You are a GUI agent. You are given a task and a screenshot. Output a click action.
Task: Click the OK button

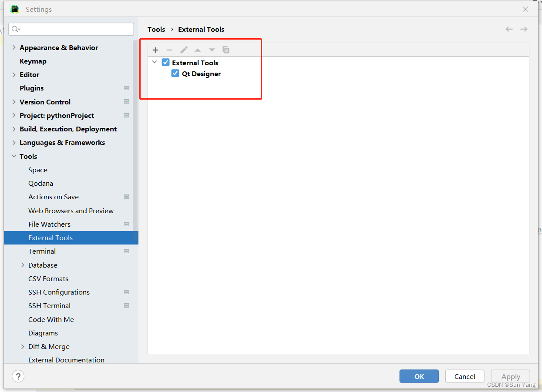pyautogui.click(x=419, y=376)
